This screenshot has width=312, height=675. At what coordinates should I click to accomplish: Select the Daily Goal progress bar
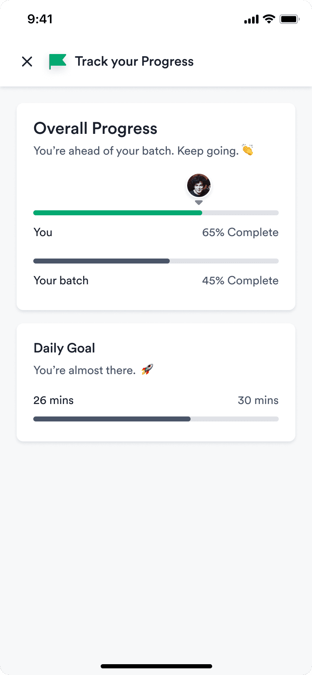click(x=156, y=419)
